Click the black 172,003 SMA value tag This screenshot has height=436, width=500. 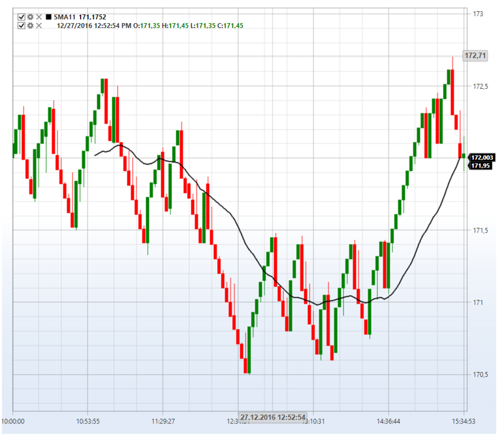click(482, 158)
